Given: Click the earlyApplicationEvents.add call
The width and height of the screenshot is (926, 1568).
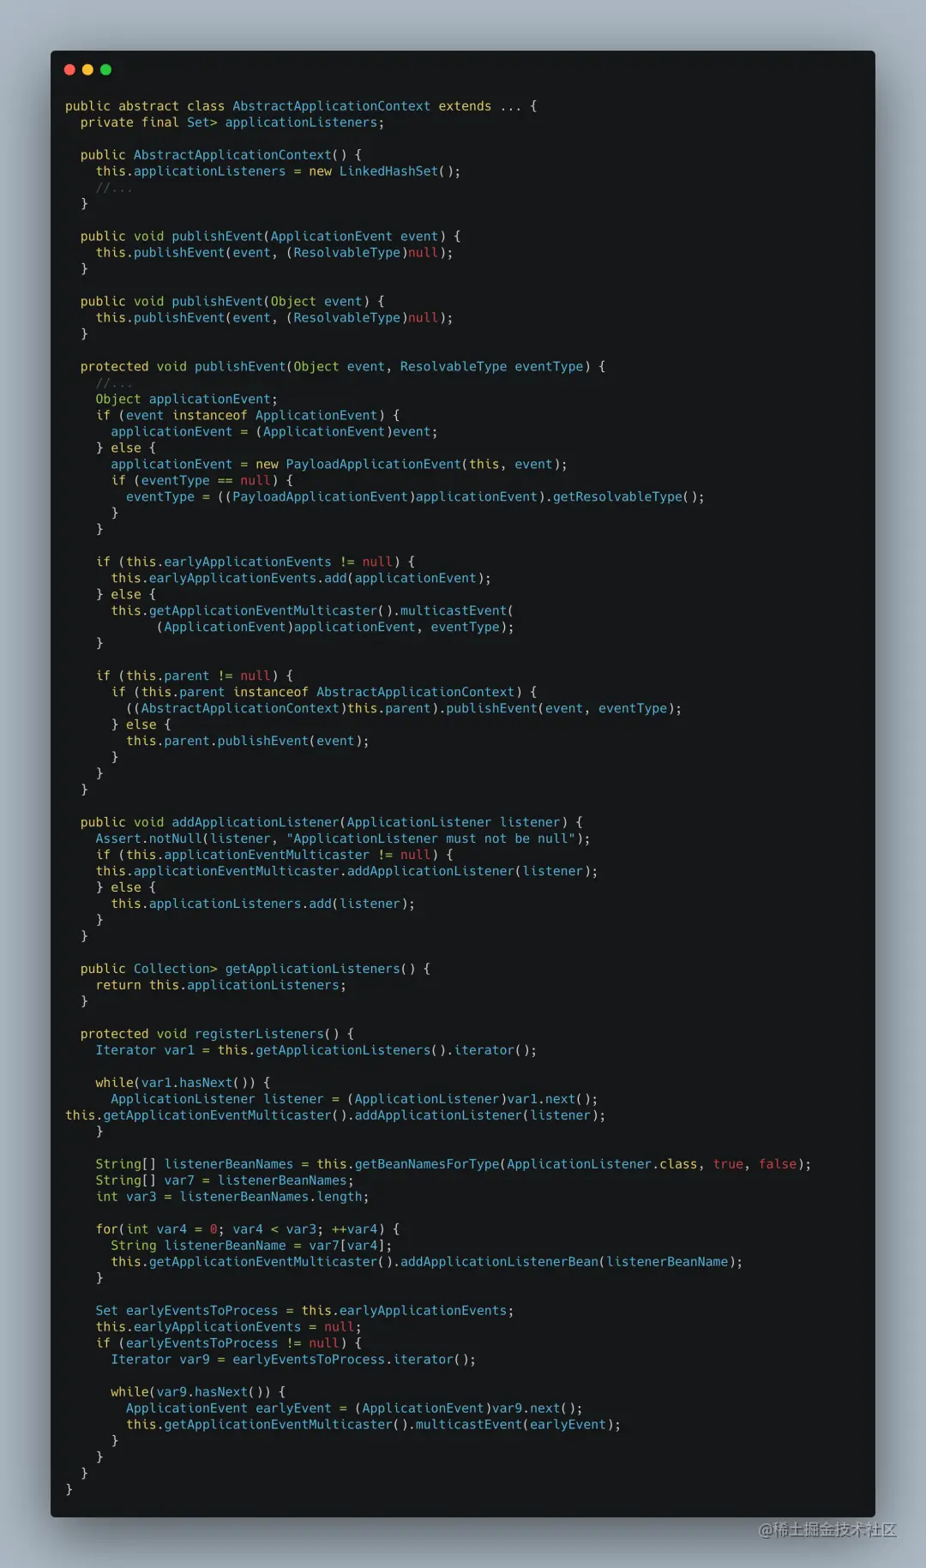Looking at the screenshot, I should [301, 579].
